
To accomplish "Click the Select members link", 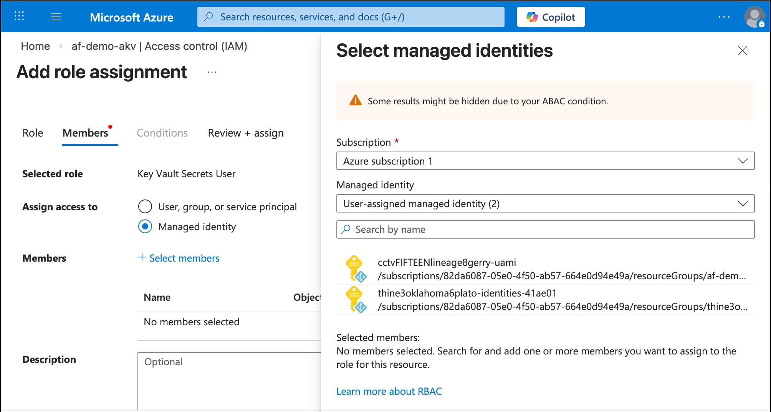I will [179, 258].
